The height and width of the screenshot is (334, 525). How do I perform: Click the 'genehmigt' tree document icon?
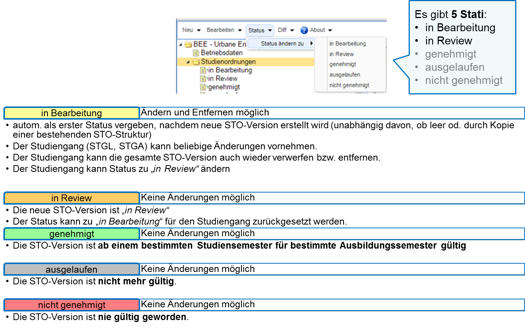click(203, 87)
